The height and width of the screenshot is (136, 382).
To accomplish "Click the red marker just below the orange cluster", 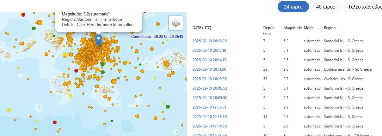I will (x=76, y=71).
